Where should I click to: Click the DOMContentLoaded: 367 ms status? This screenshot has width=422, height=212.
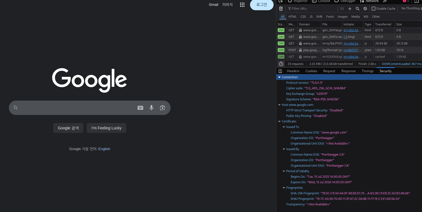pos(402,64)
